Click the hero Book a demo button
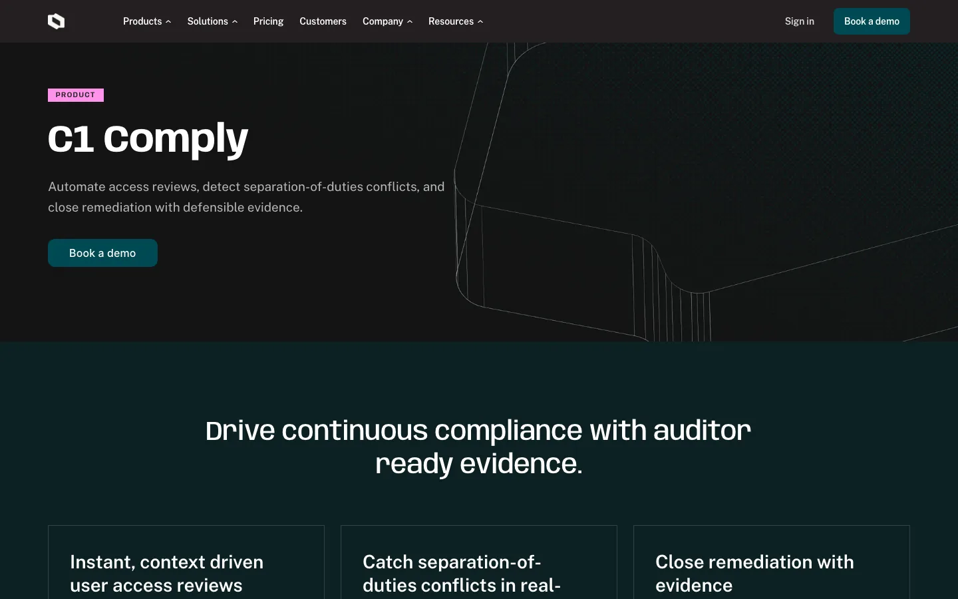 click(x=102, y=253)
